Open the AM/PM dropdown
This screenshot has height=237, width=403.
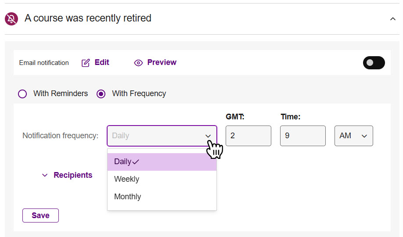click(x=354, y=136)
